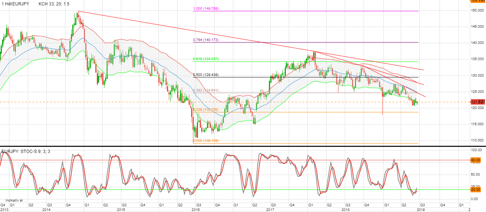
Task: Click the KCH 33; 20; 1.5 indicator label
Action: [54, 4]
